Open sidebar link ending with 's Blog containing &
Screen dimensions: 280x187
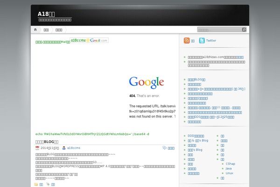tap(198, 140)
